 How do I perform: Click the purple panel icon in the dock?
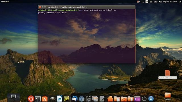pos(137,99)
